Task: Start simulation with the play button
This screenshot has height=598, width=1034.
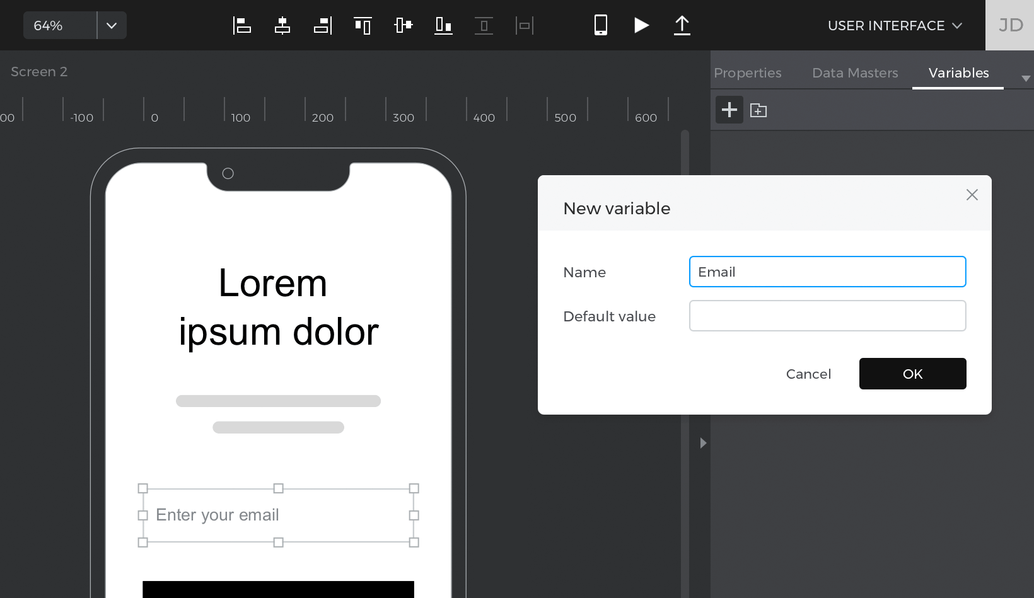Action: pyautogui.click(x=641, y=25)
